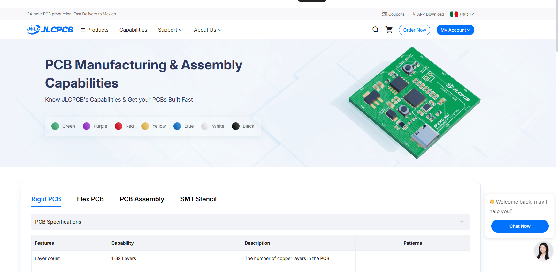The width and height of the screenshot is (558, 272).
Task: Switch to the Rigid PCB tab
Action: tap(46, 199)
